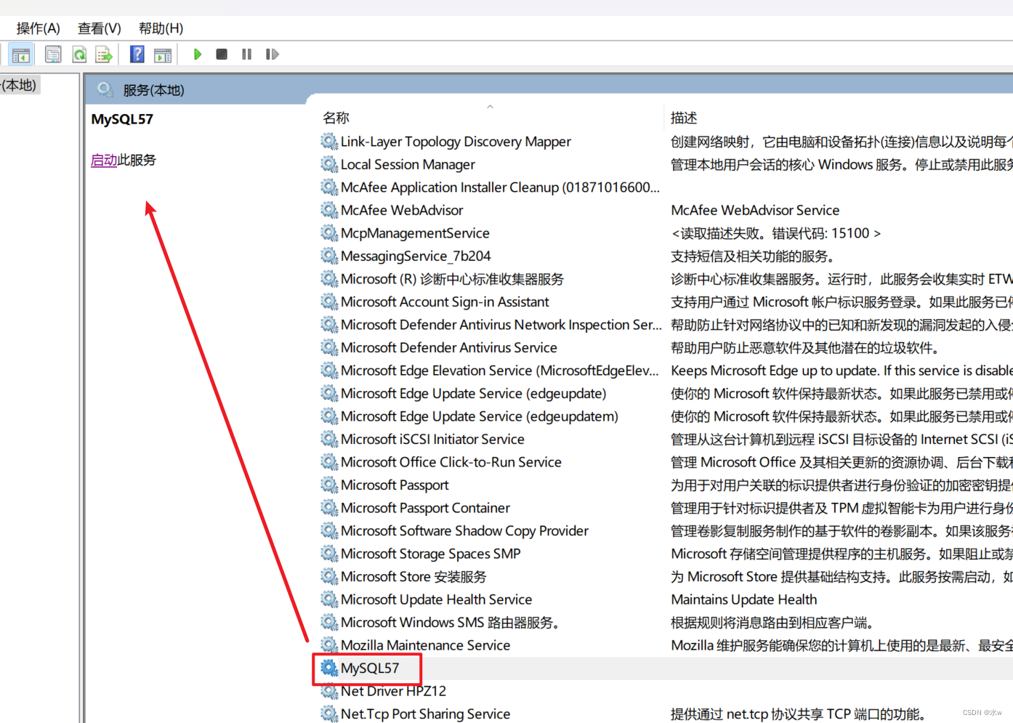The width and height of the screenshot is (1013, 723).
Task: Select Microsoft Storage Spaces SMP name
Action: [x=431, y=554]
